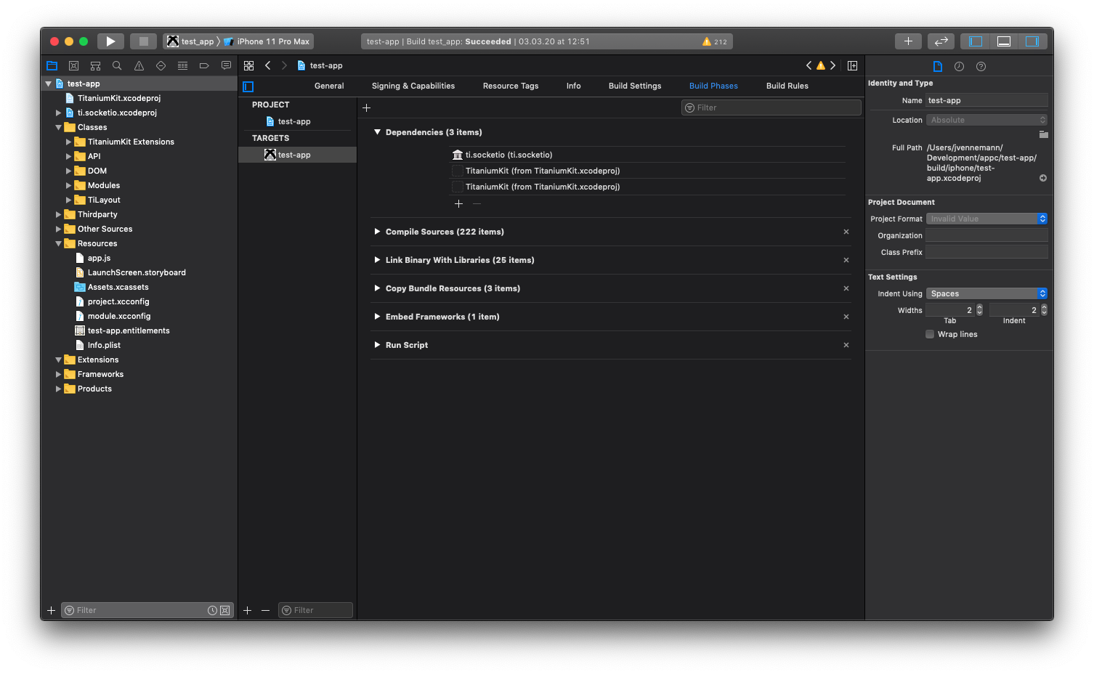Toggle code review back-forth arrows button
The image size is (1094, 674).
point(941,41)
